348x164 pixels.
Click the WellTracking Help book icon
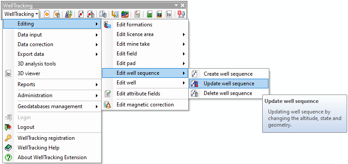pyautogui.click(x=8, y=148)
